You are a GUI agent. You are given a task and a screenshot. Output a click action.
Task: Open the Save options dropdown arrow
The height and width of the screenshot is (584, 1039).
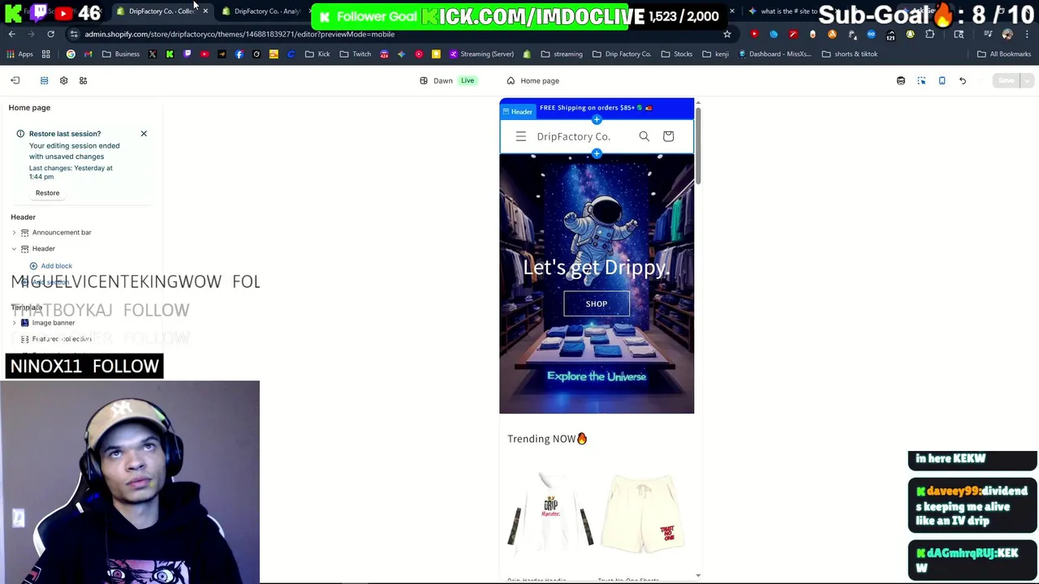[1027, 80]
